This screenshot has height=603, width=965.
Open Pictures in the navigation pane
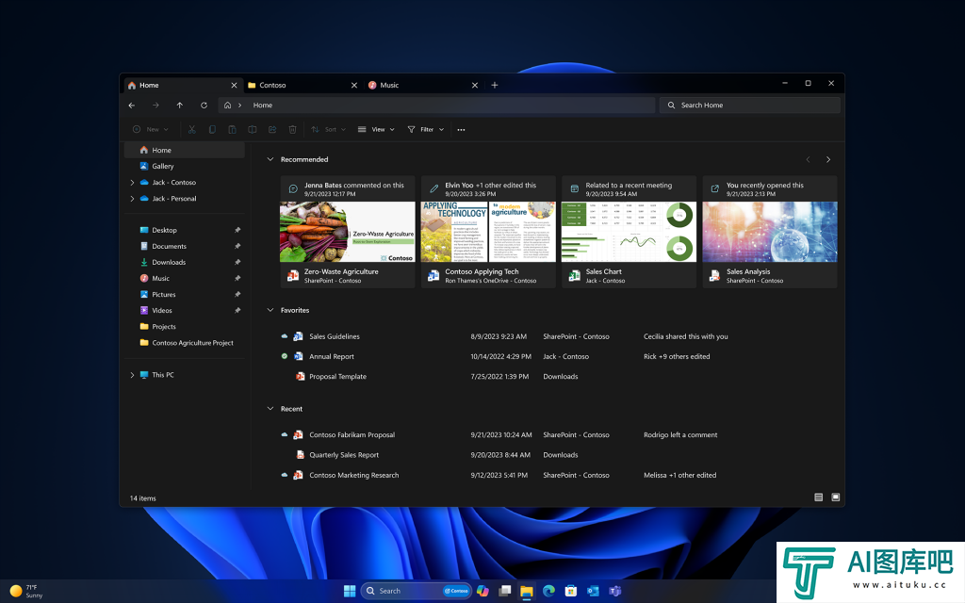click(185, 295)
